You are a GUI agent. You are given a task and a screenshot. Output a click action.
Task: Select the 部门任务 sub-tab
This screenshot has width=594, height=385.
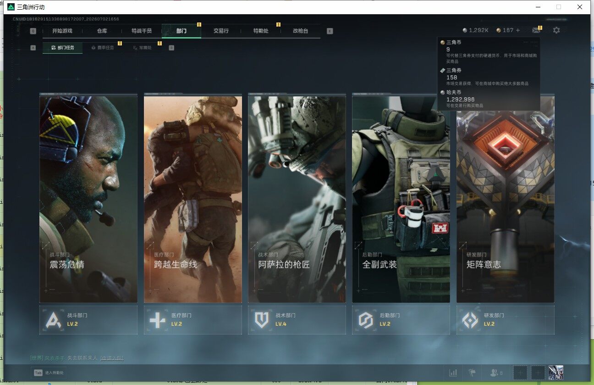(x=63, y=48)
